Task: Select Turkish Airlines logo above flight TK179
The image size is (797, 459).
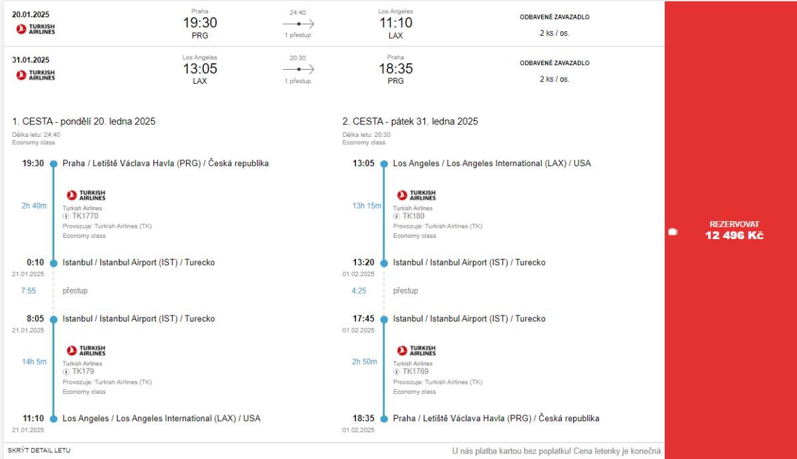Action: tap(86, 350)
